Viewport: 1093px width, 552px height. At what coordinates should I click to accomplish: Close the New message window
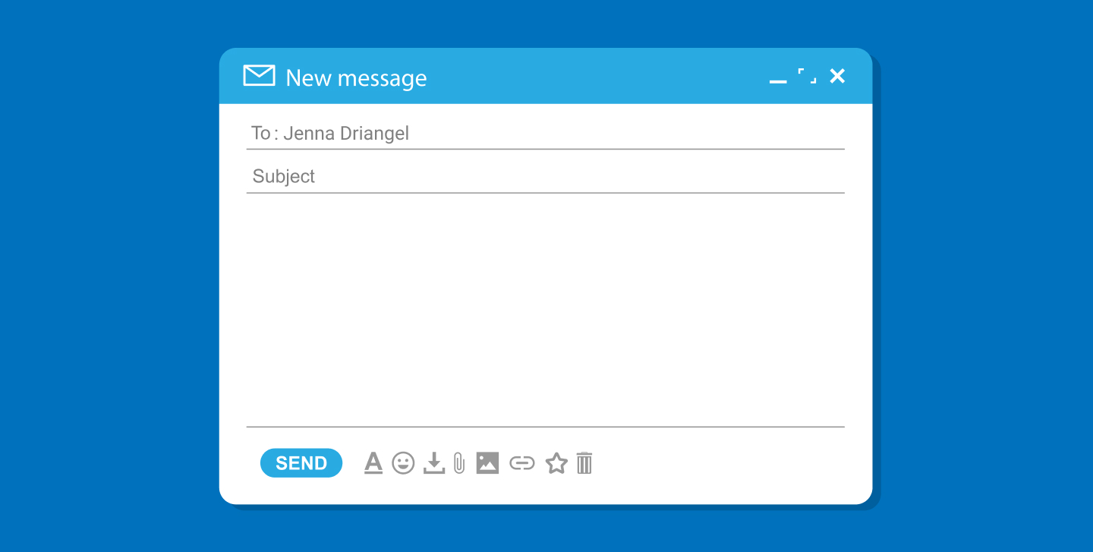pyautogui.click(x=837, y=76)
